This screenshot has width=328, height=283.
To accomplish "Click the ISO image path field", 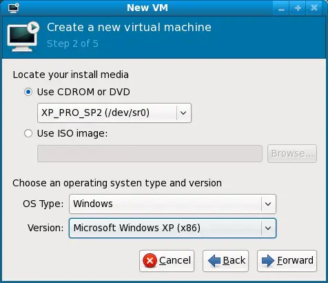I will coord(150,153).
